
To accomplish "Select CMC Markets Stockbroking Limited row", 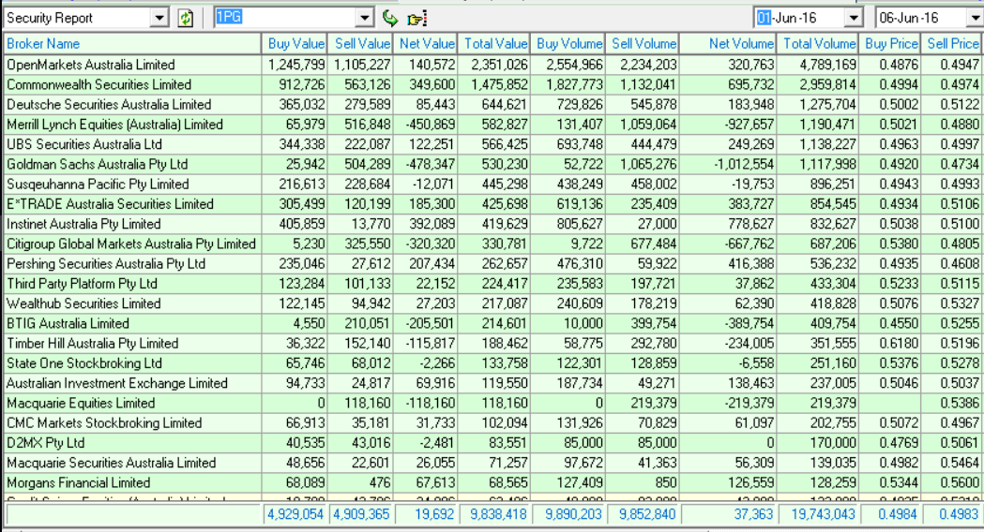I will 492,423.
